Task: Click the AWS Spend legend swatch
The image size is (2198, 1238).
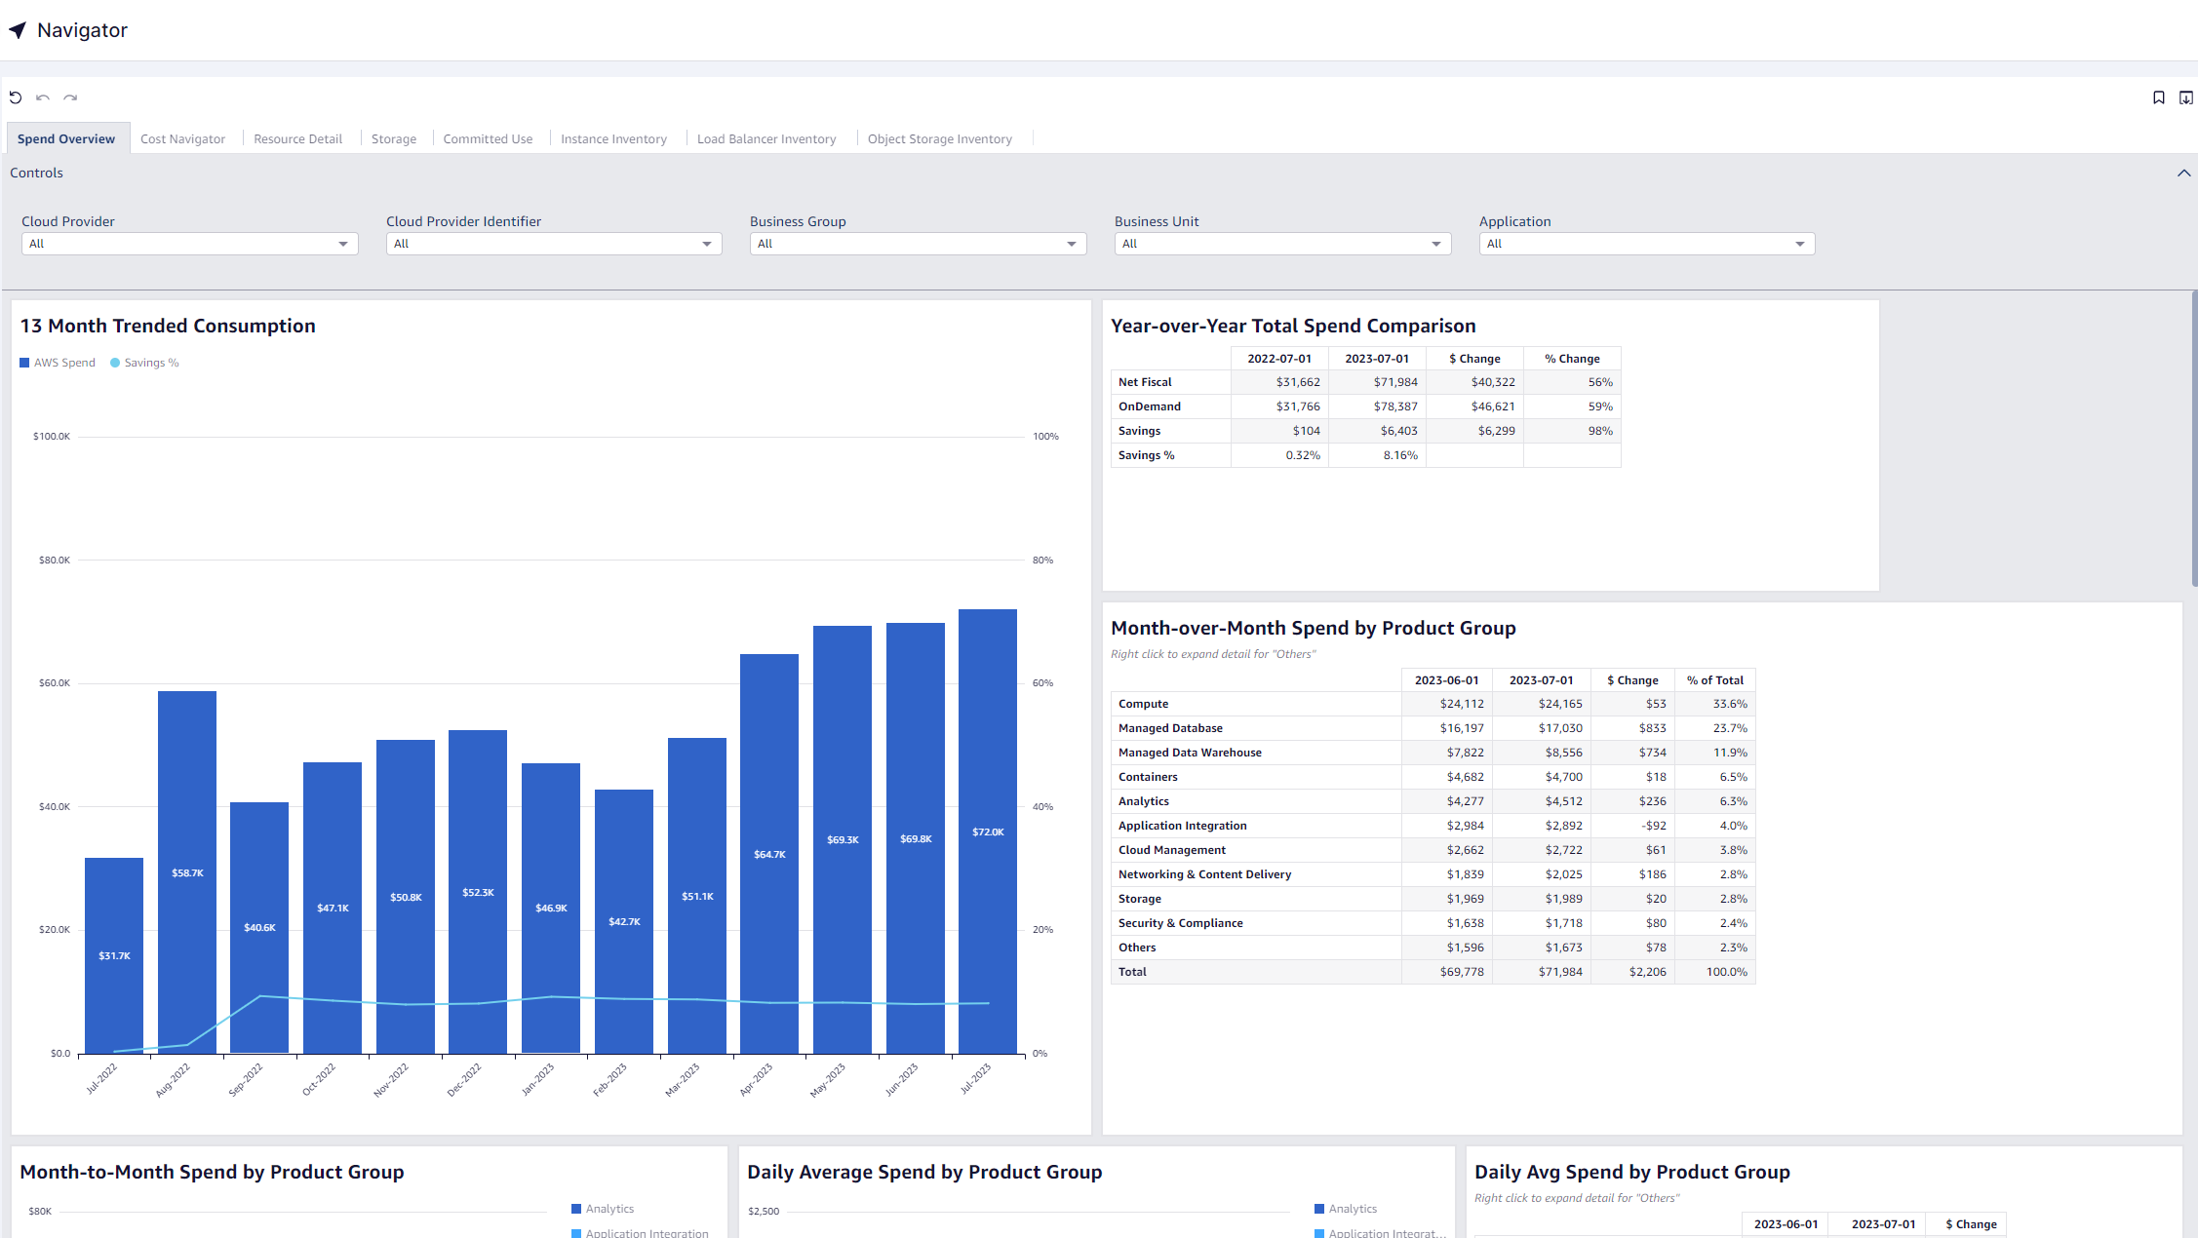Action: pyautogui.click(x=24, y=363)
